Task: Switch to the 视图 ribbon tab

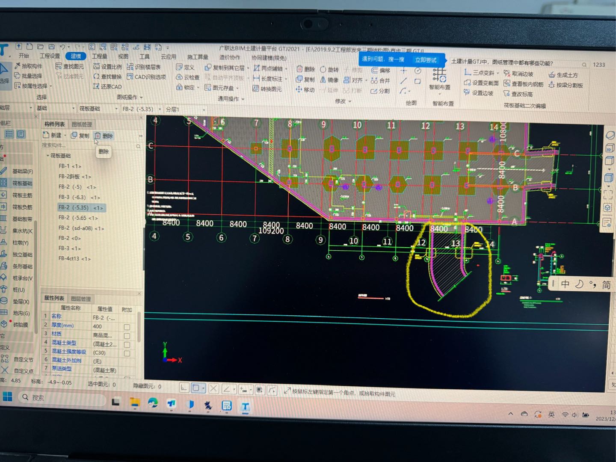Action: [123, 56]
